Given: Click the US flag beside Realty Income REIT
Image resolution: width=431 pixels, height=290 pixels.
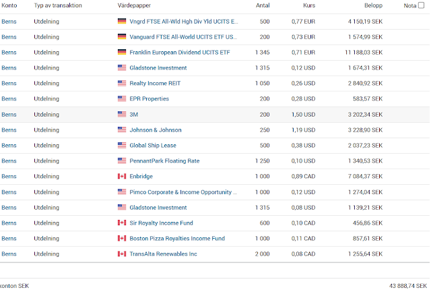Looking at the screenshot, I should (x=122, y=83).
